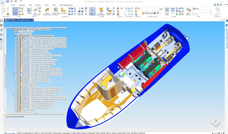228x134 pixels.
Task: Switch to the Data Management ribbon tab
Action: pyautogui.click(x=66, y=5)
